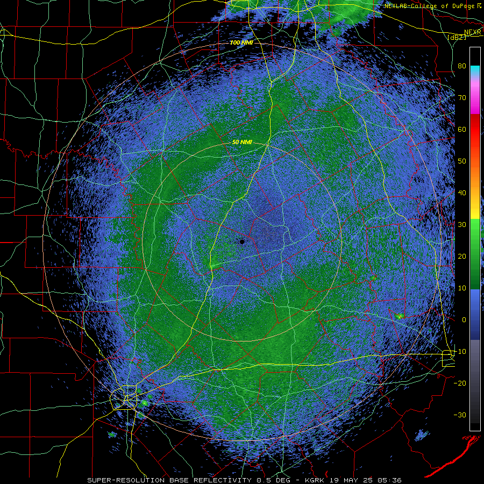Viewport: 484px width, 484px height.
Task: Click the 60 value on dBZ scale
Action: pos(462,129)
